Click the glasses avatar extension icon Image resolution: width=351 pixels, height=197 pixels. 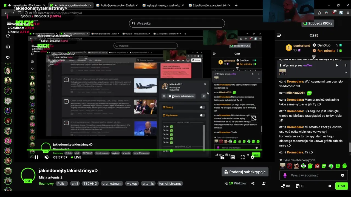[326, 13]
